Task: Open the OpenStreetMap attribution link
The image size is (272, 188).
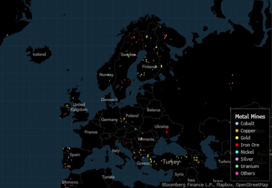Action: [x=252, y=185]
